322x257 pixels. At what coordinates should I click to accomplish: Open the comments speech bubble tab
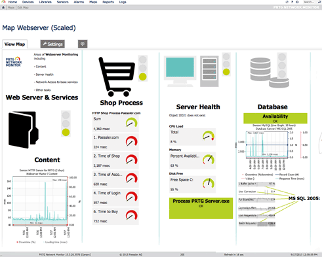83,44
